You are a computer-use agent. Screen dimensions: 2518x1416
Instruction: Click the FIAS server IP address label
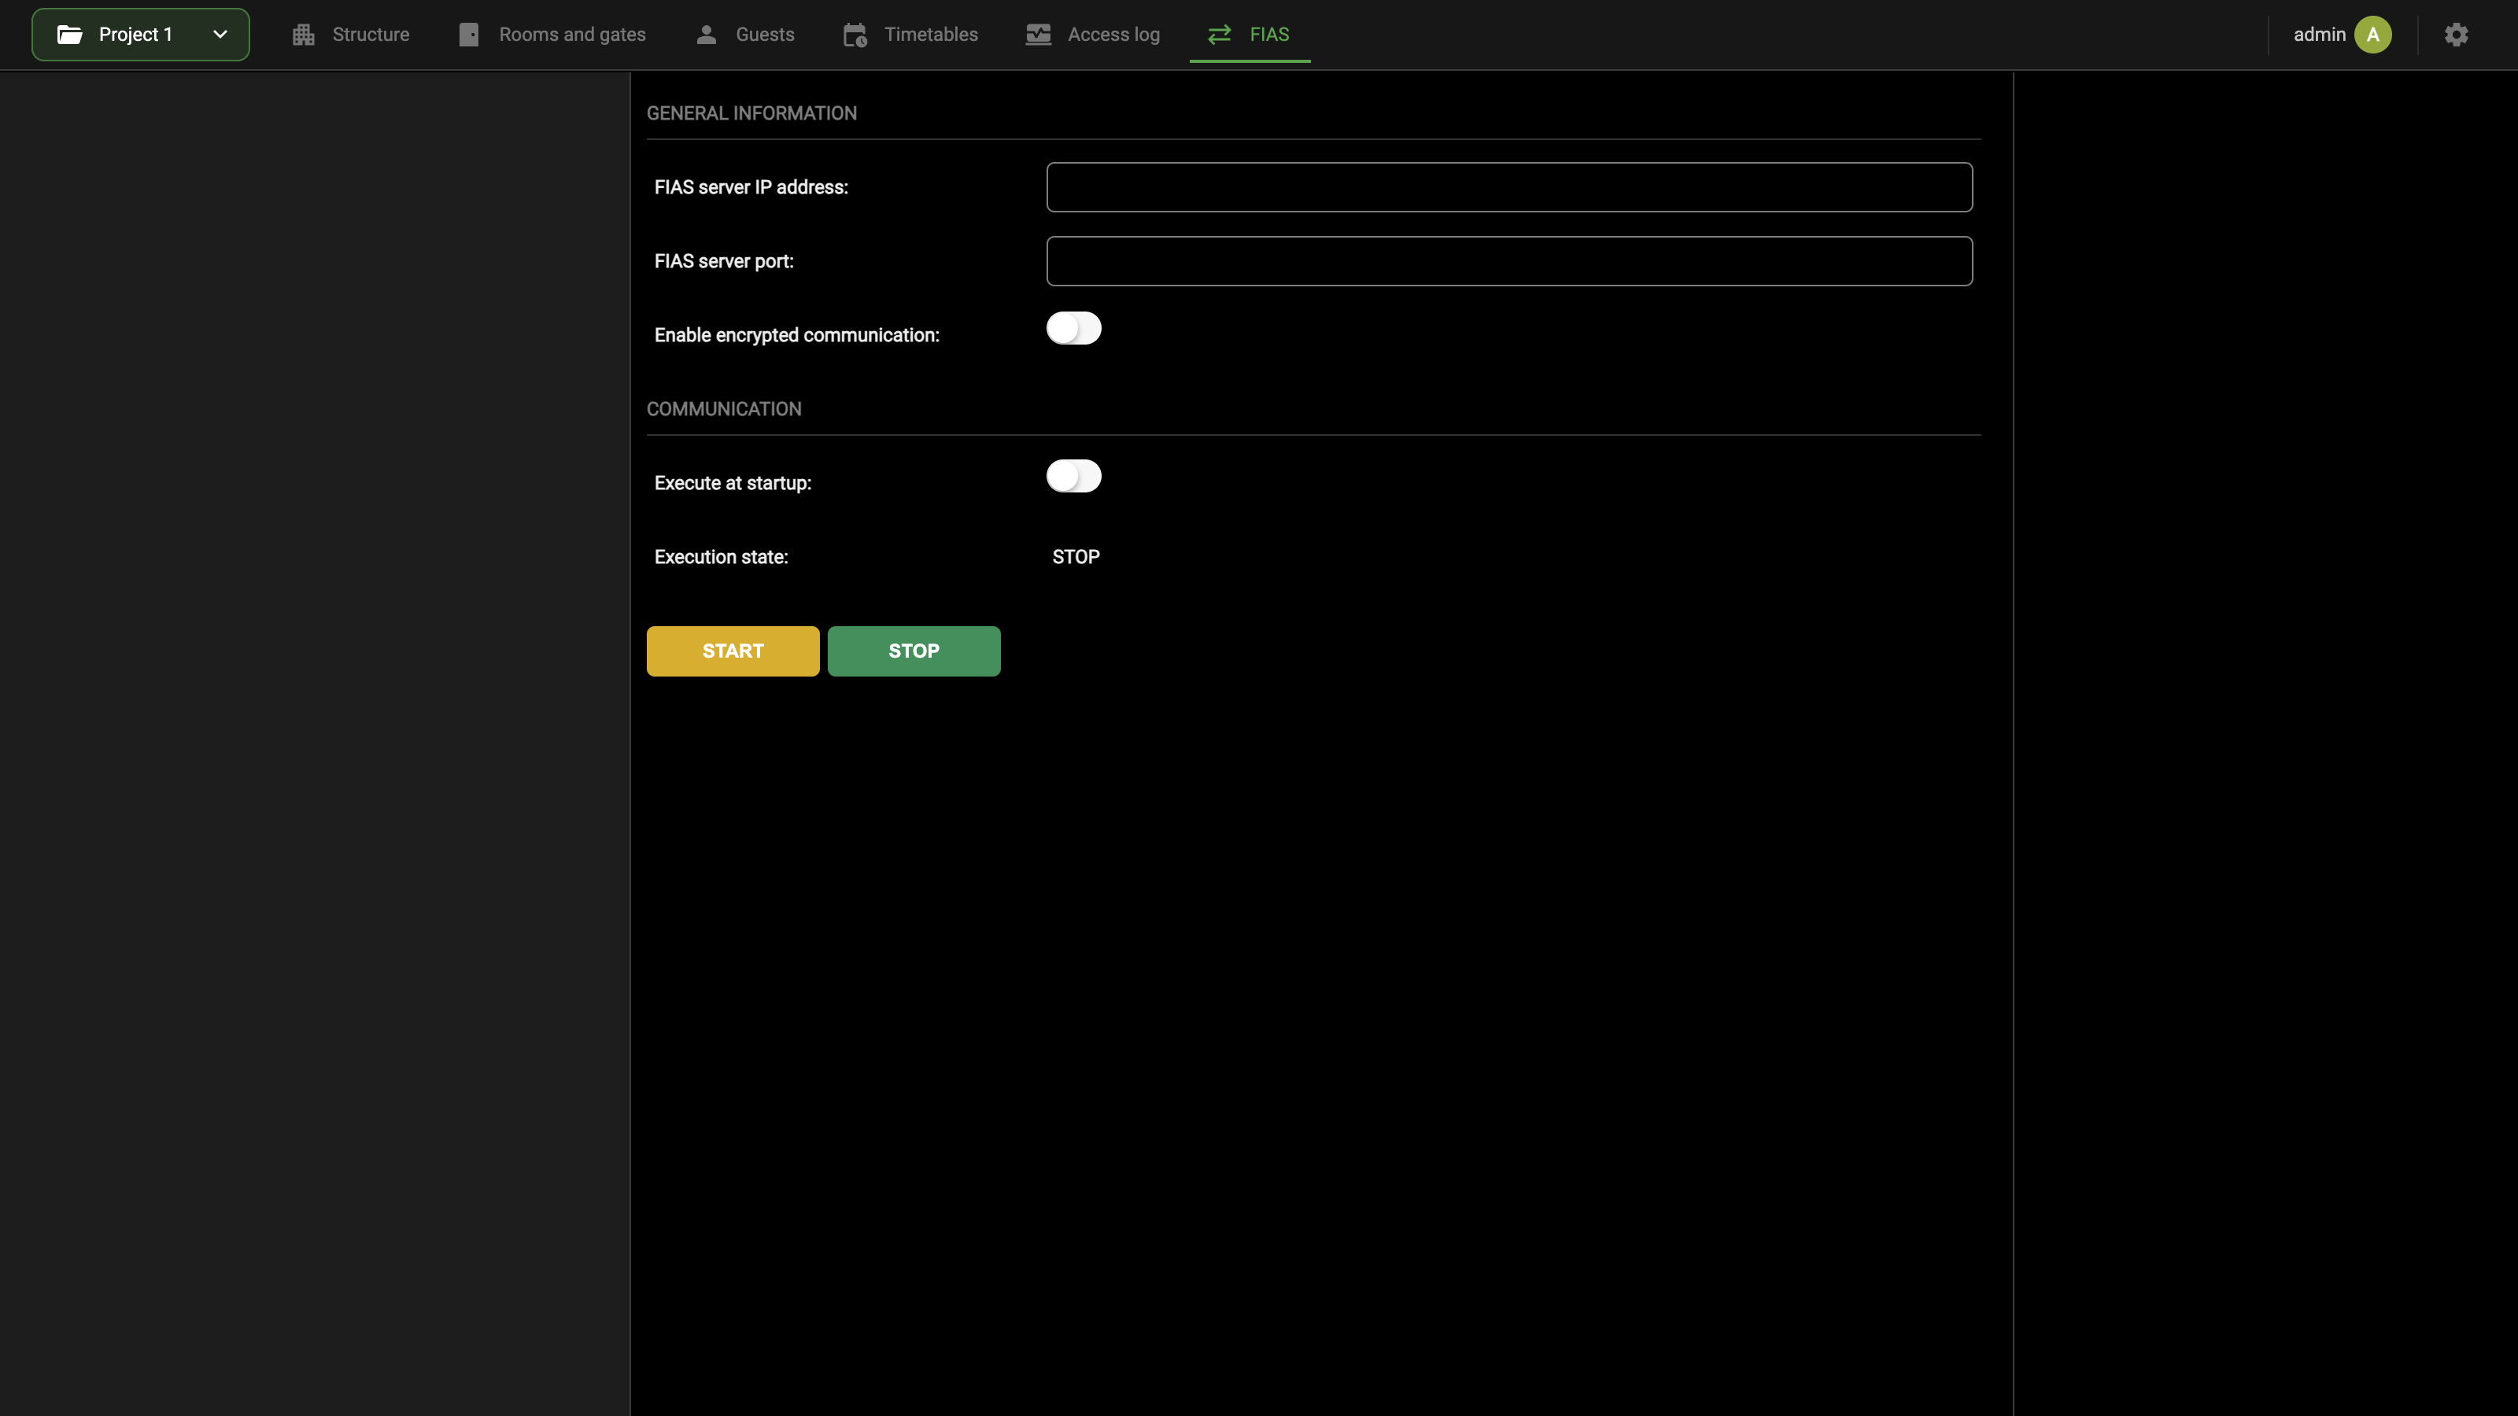coord(751,188)
